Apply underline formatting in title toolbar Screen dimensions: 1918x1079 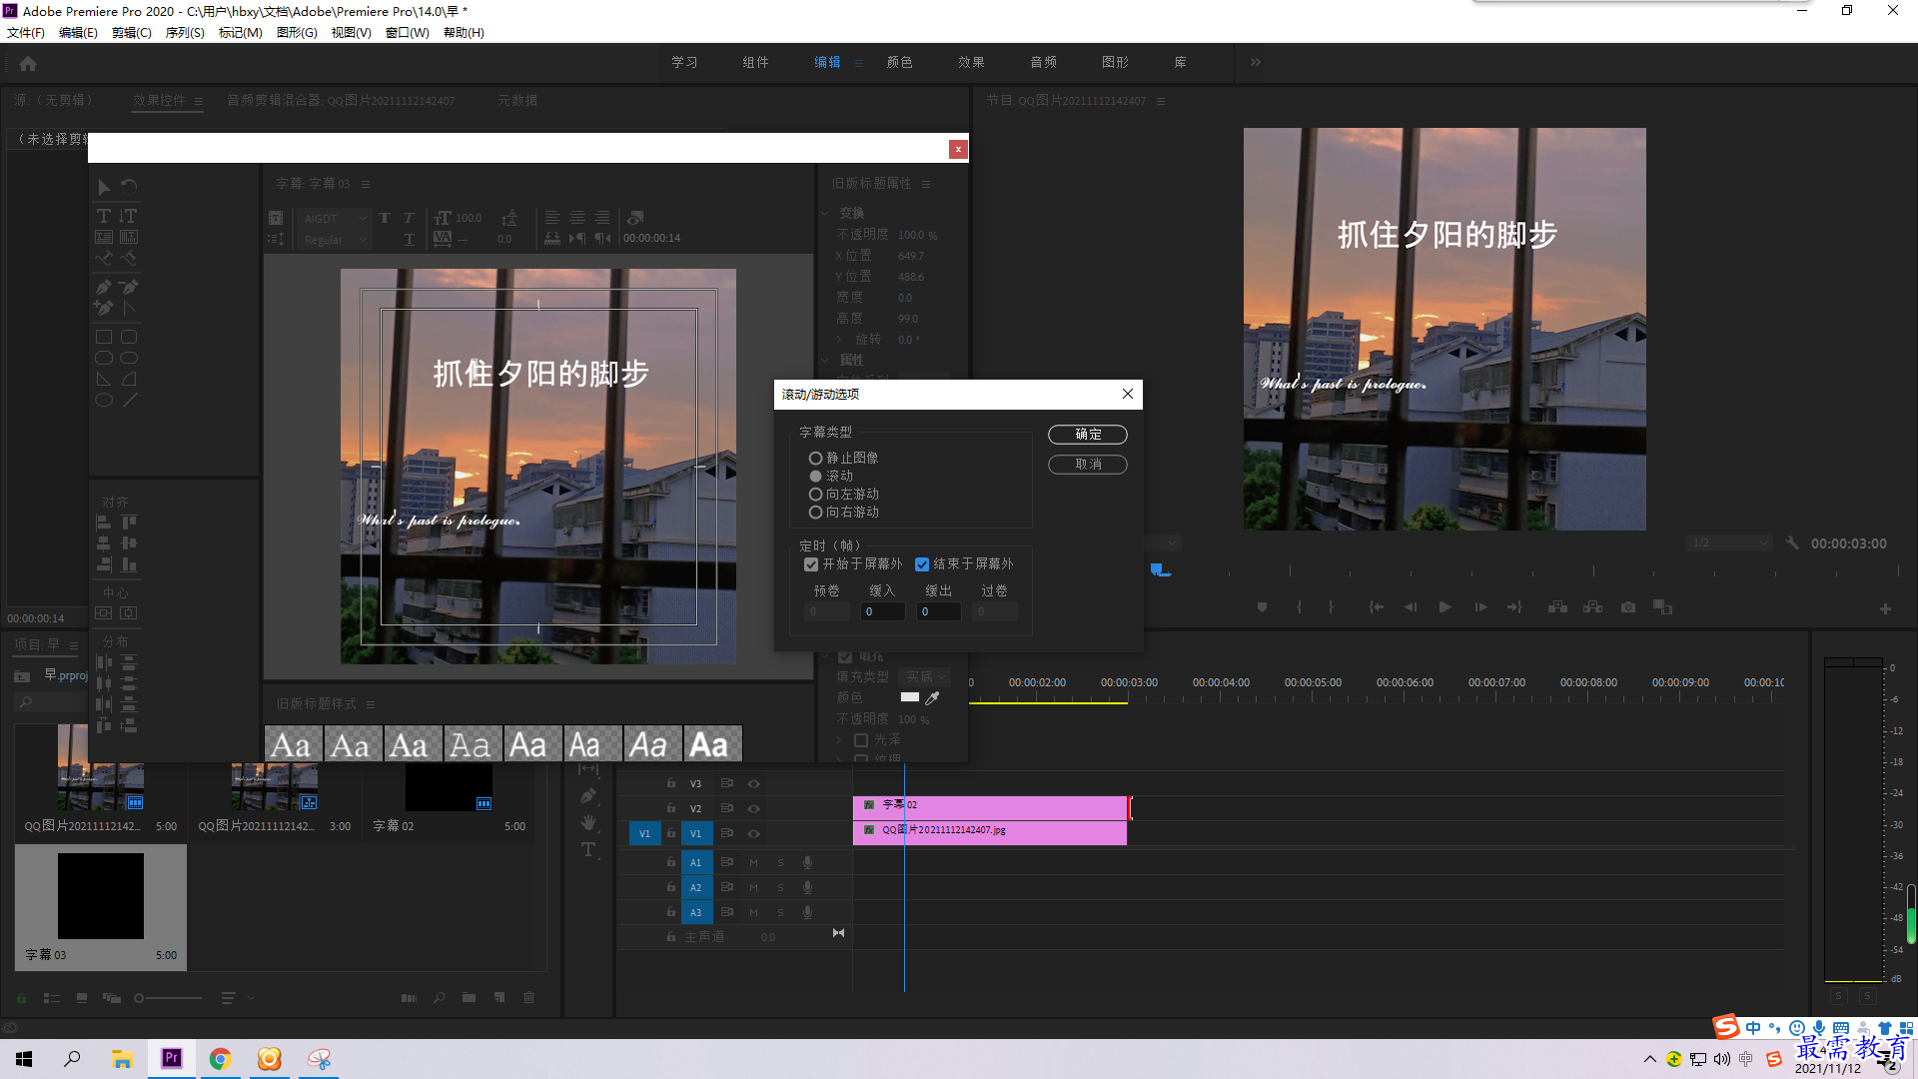click(409, 240)
